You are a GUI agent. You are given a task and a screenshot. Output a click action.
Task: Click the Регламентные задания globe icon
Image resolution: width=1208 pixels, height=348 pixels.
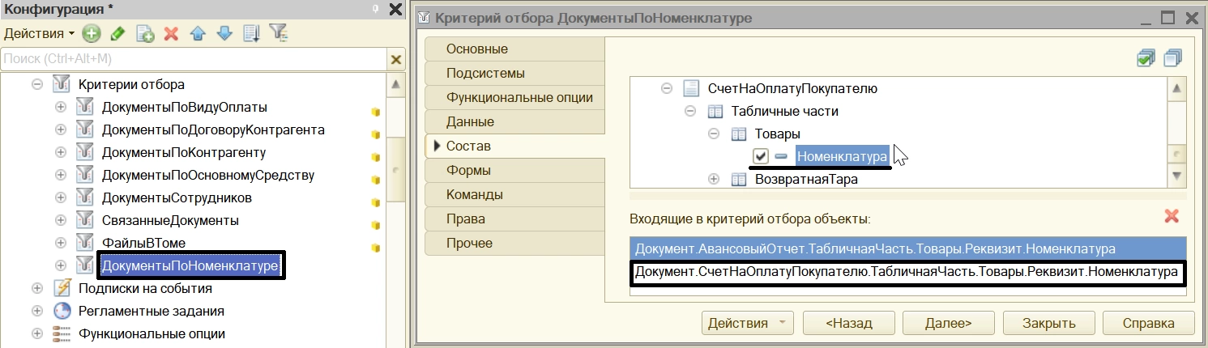[x=62, y=311]
